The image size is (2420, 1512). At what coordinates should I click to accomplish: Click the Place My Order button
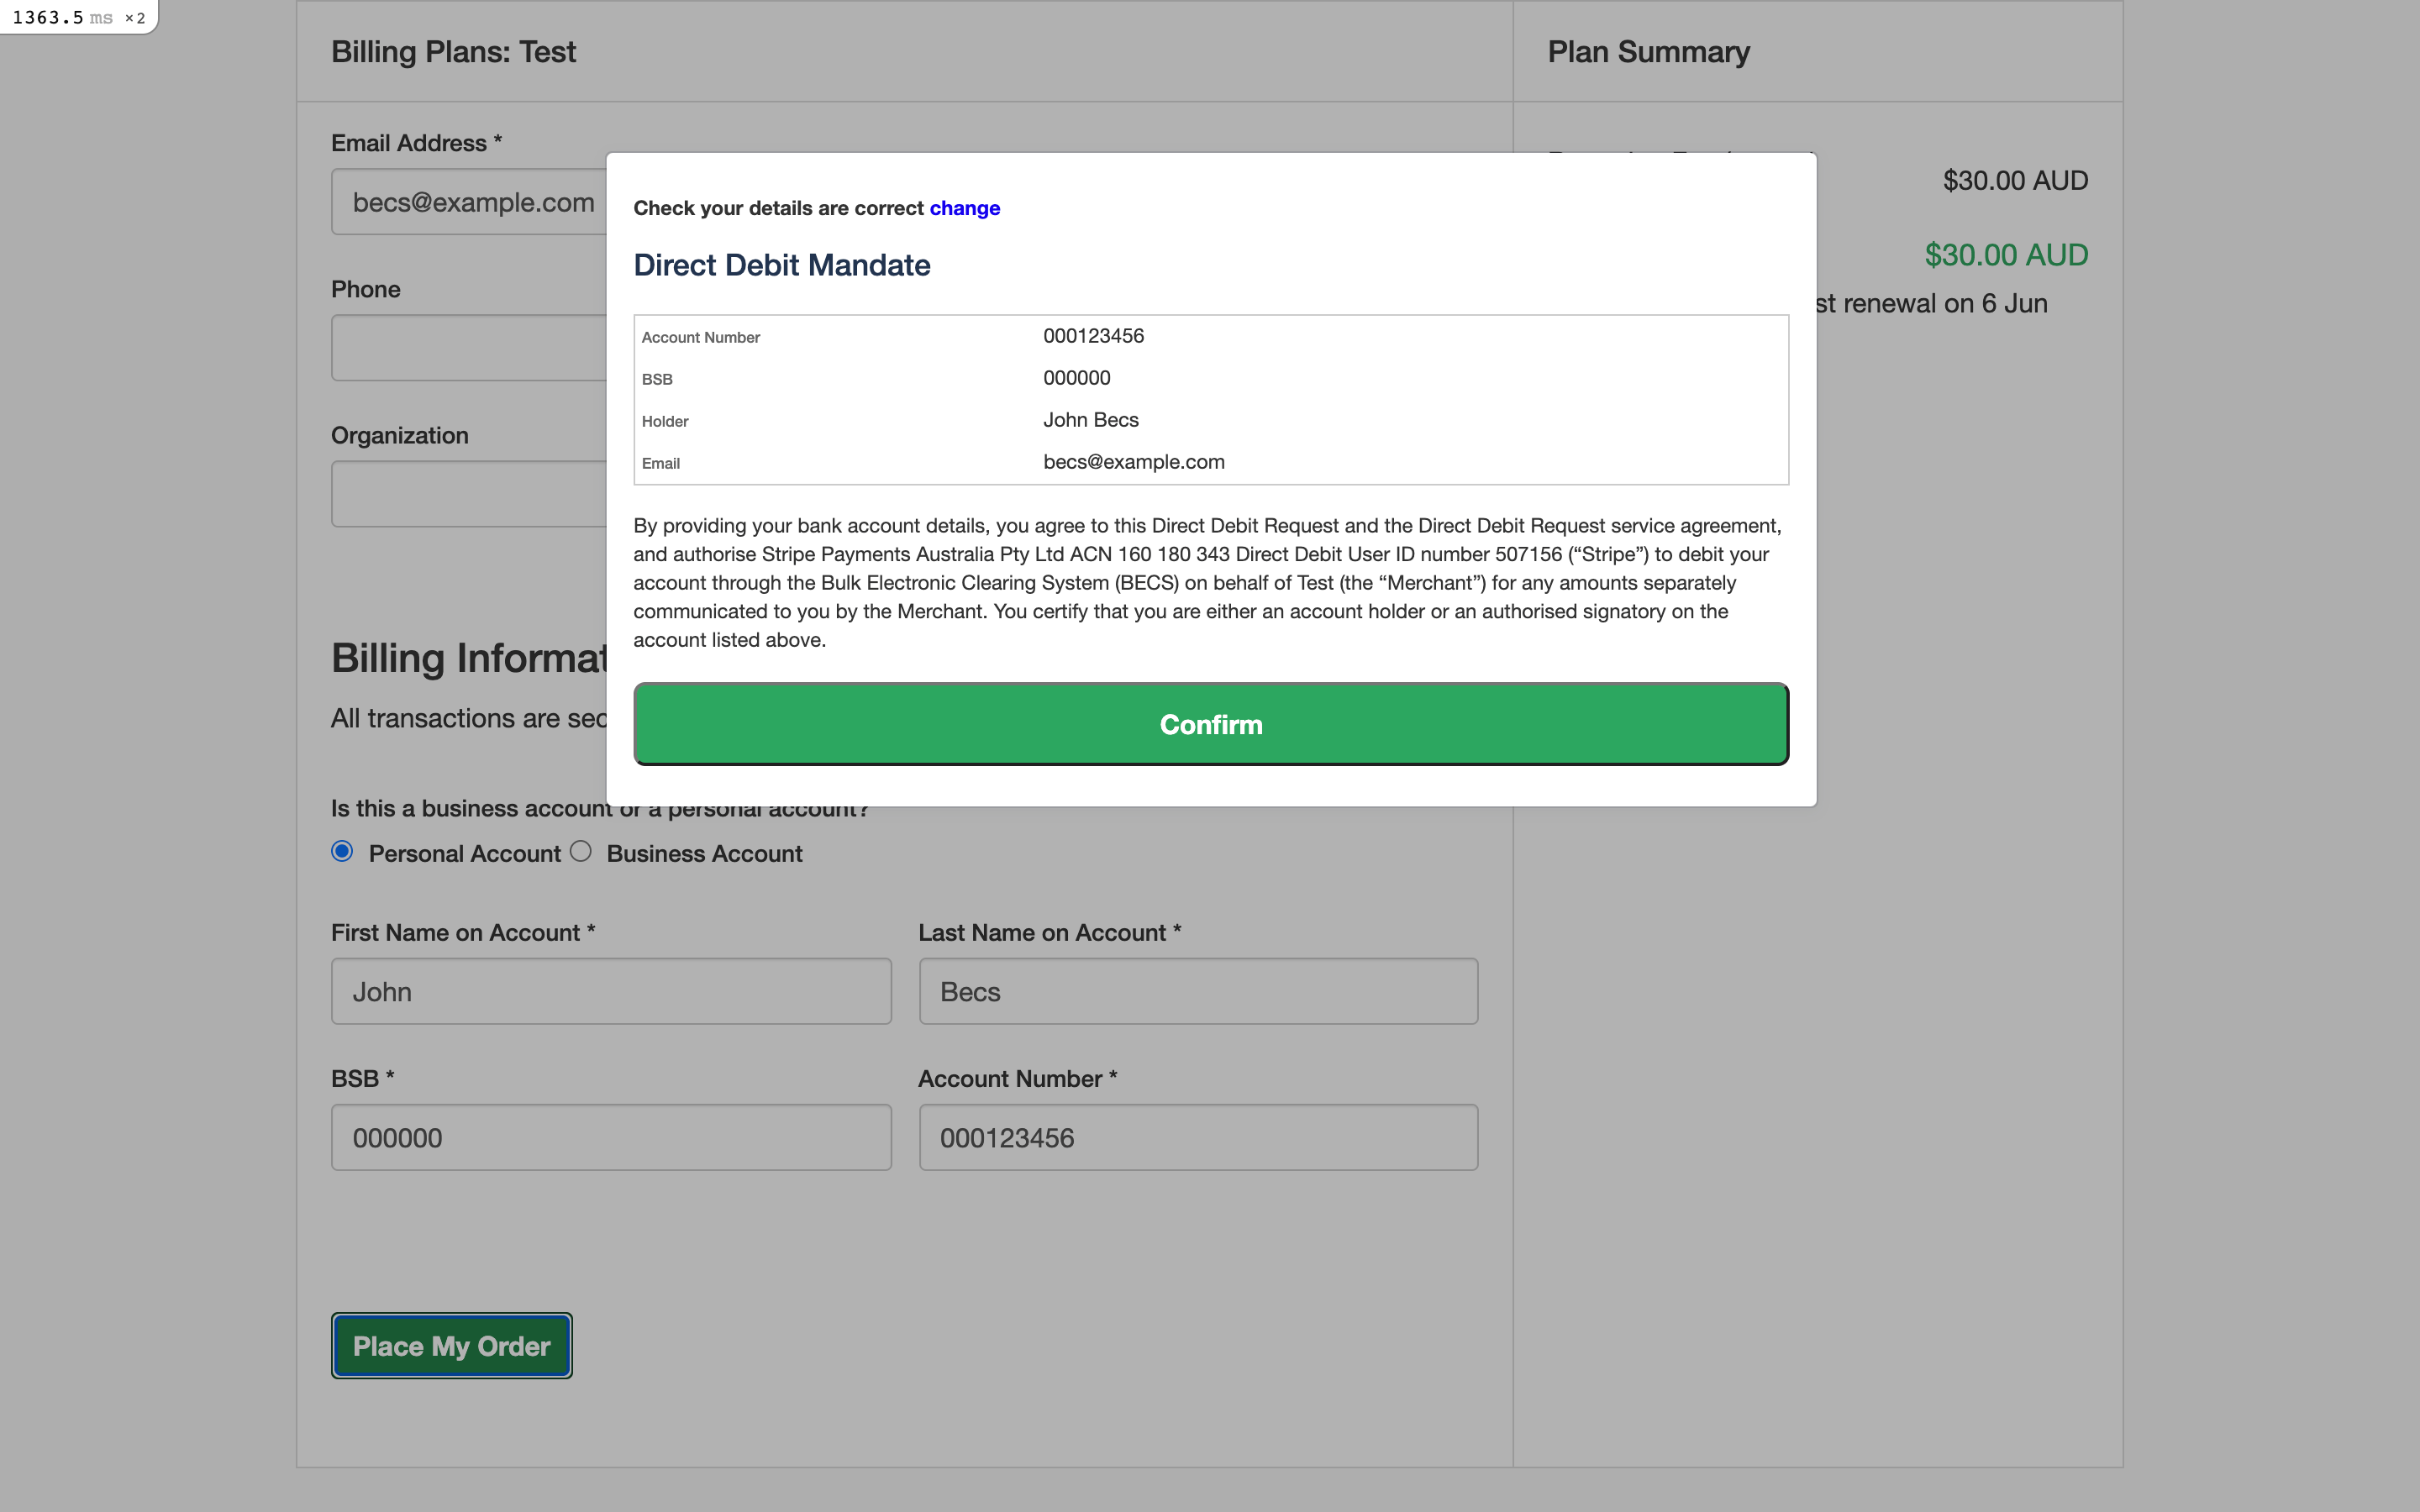click(451, 1345)
